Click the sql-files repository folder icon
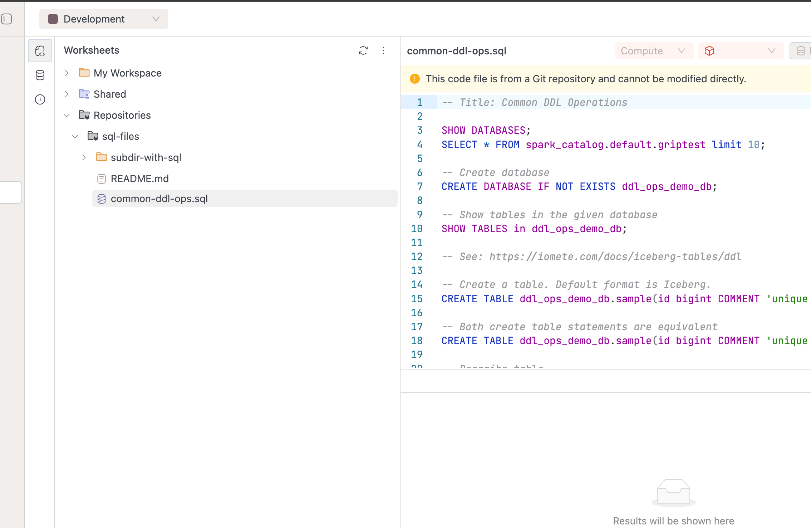The image size is (811, 528). [x=93, y=136]
